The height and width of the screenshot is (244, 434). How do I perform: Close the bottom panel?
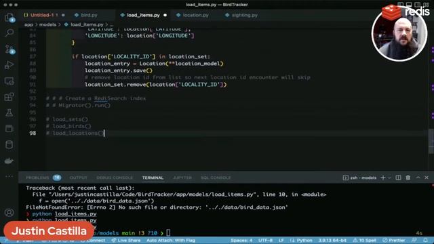427,178
